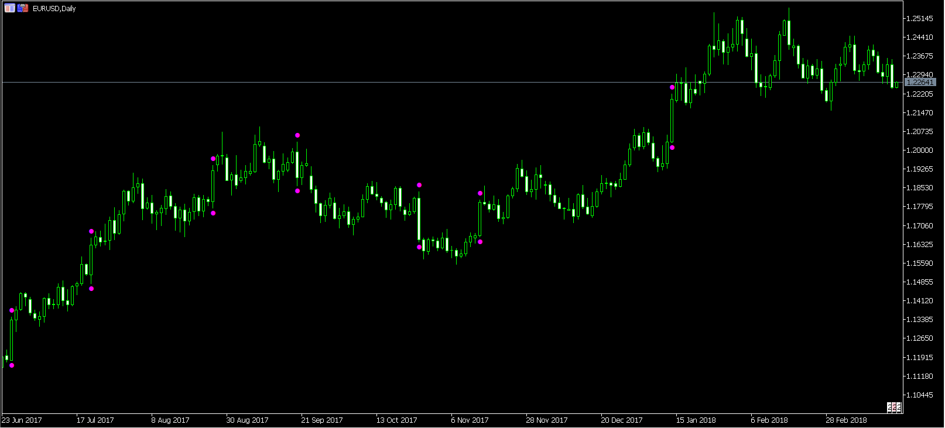Viewport: 945px width, 428px height.
Task: Select the topmost magenta dot near January 2018
Action: pyautogui.click(x=672, y=87)
